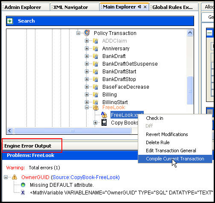Expand the ADDClaim folder

click(87, 41)
